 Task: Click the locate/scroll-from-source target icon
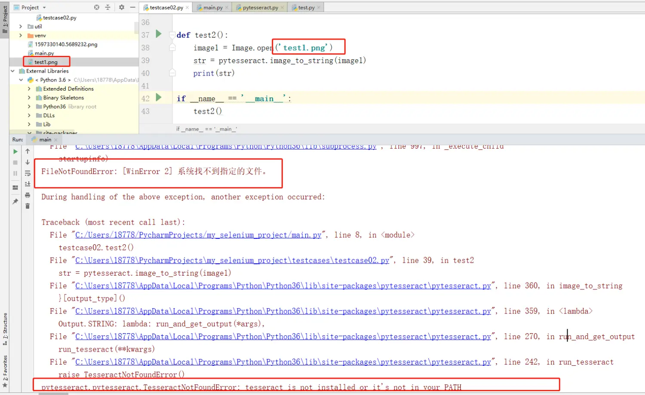[97, 7]
